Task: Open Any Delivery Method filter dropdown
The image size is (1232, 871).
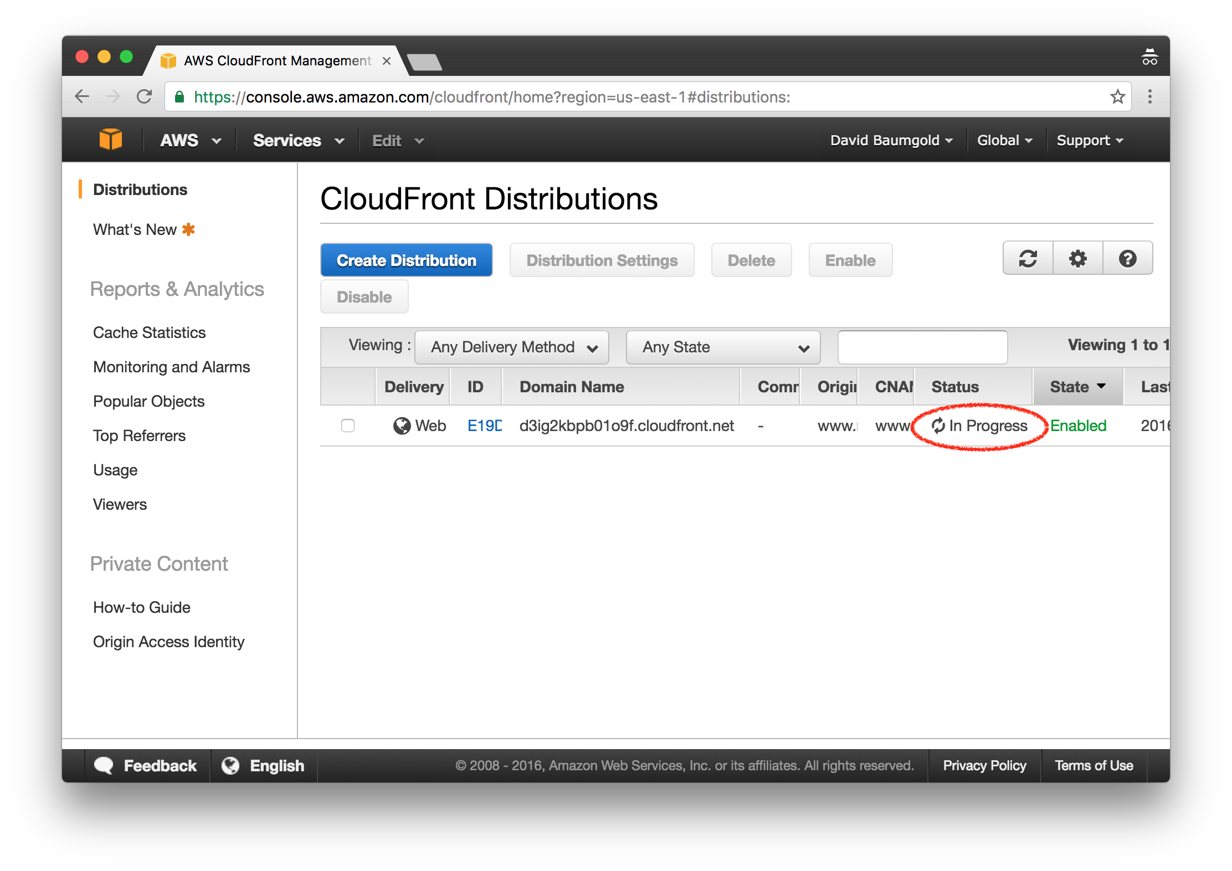Action: point(512,347)
